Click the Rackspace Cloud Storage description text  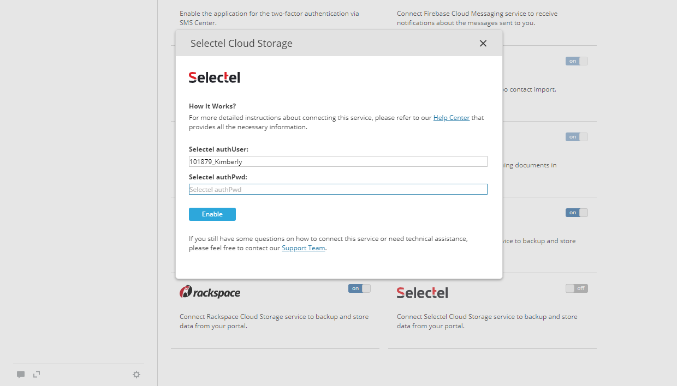[274, 321]
